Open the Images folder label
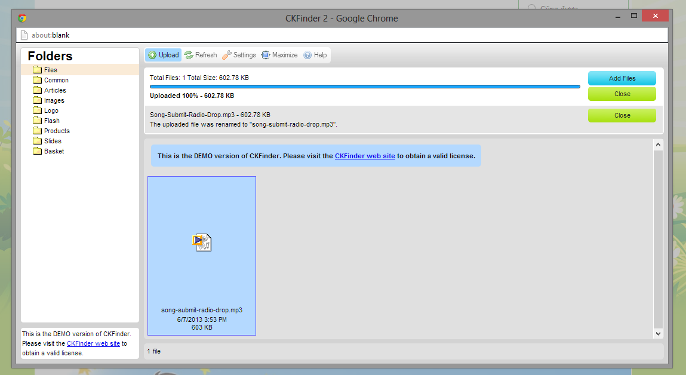Image resolution: width=686 pixels, height=375 pixels. pos(54,101)
